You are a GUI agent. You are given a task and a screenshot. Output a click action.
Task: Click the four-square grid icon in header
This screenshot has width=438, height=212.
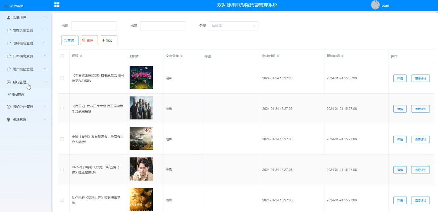[57, 5]
